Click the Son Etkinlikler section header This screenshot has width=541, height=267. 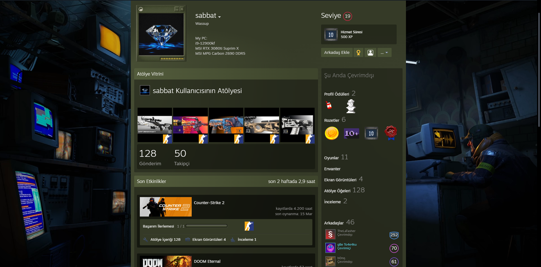[x=226, y=181]
